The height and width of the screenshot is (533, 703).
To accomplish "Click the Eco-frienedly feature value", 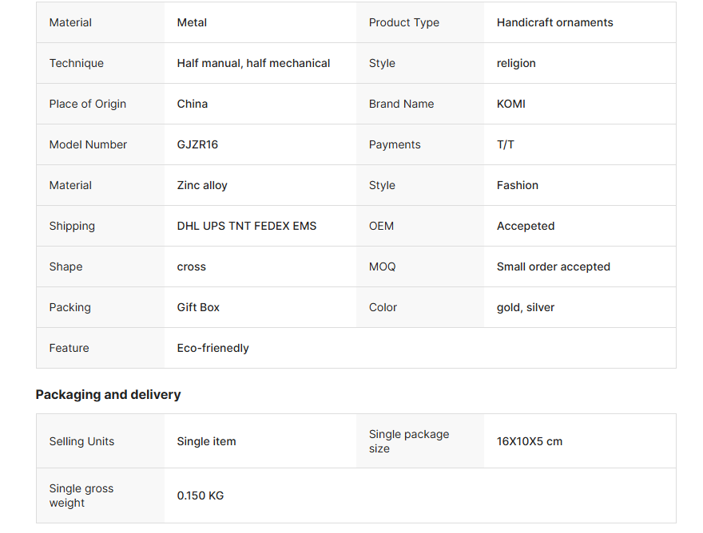I will 212,348.
